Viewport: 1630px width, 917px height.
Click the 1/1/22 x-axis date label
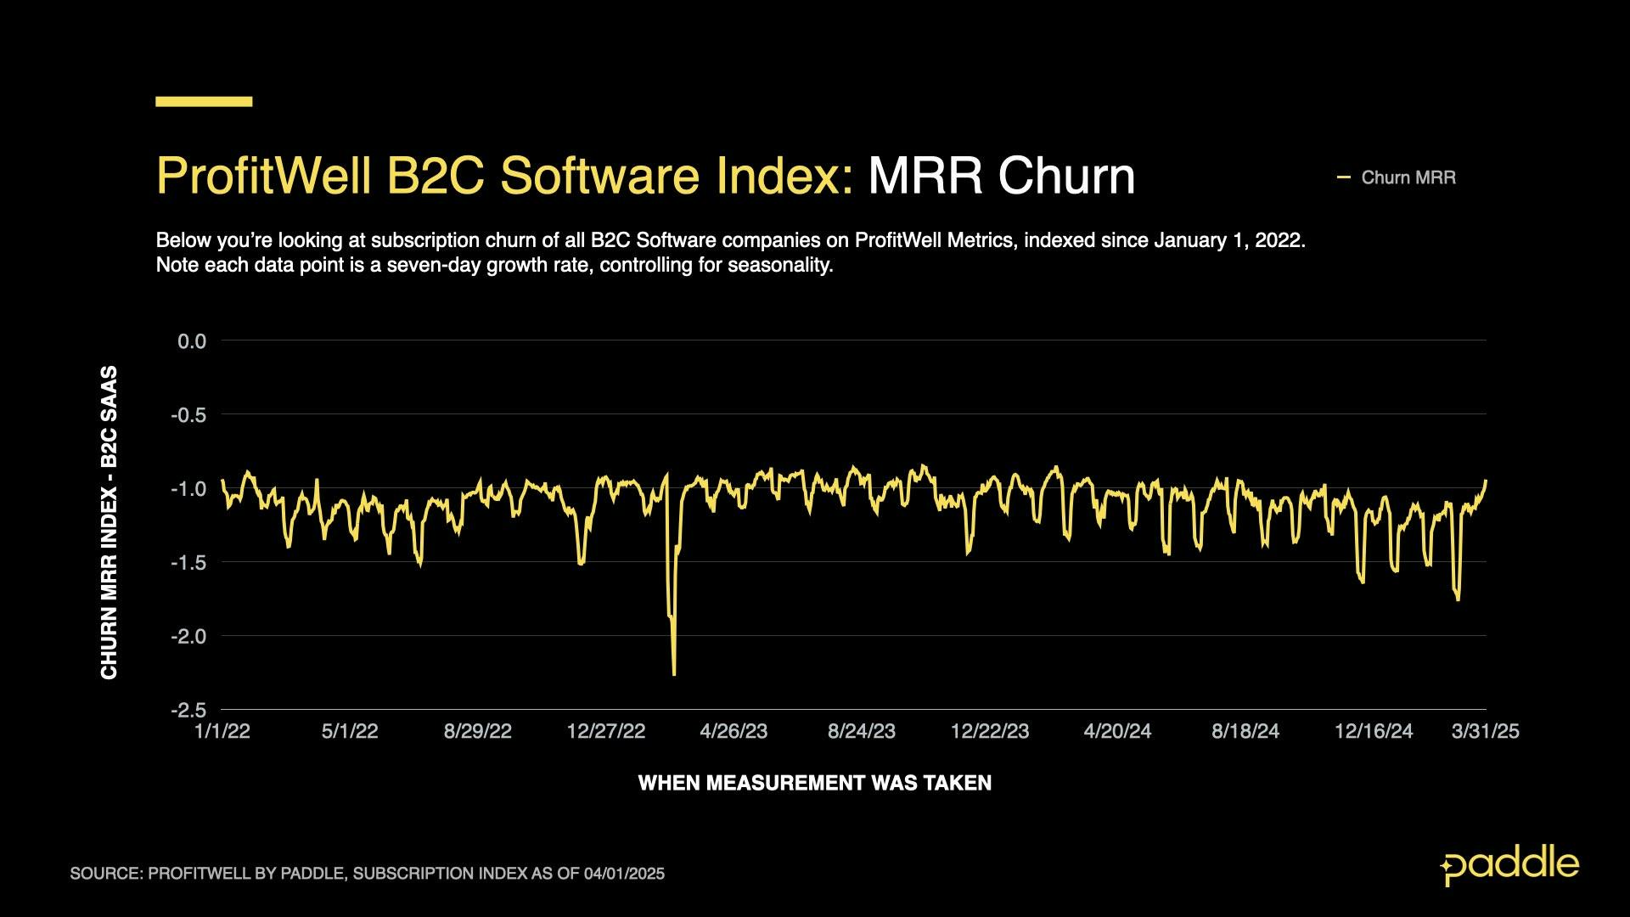pos(222,731)
